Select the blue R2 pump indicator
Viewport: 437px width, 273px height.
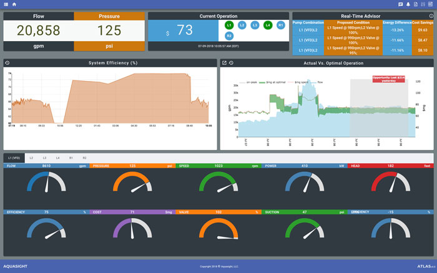229,36
